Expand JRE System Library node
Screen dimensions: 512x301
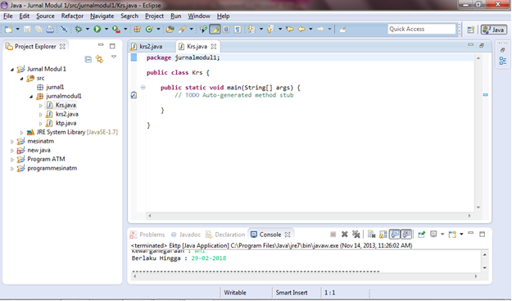coord(22,132)
